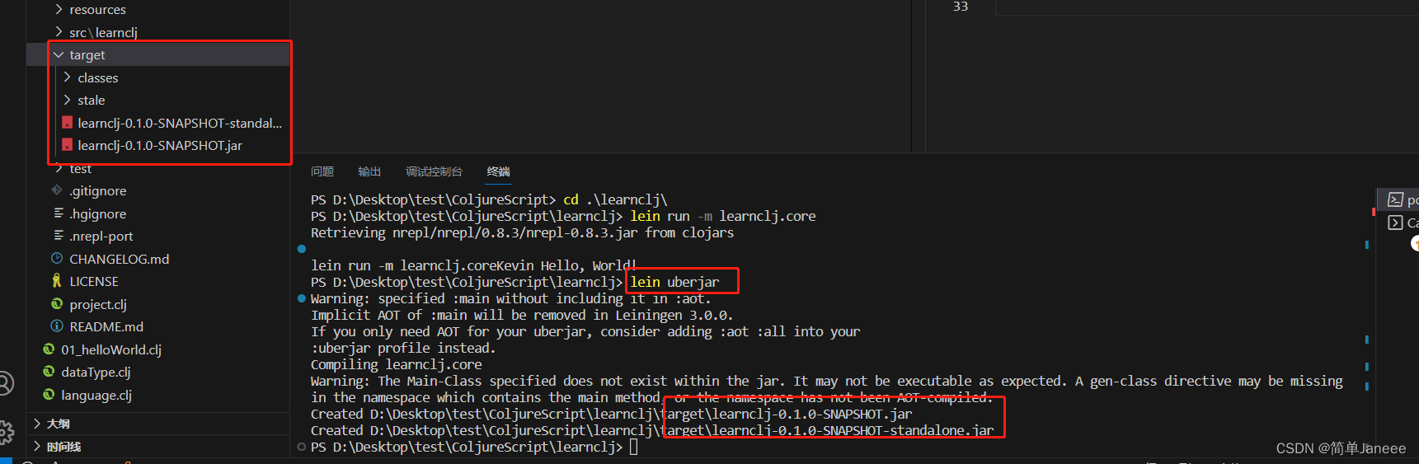Open language.clj file
Image resolution: width=1419 pixels, height=464 pixels.
click(x=96, y=395)
